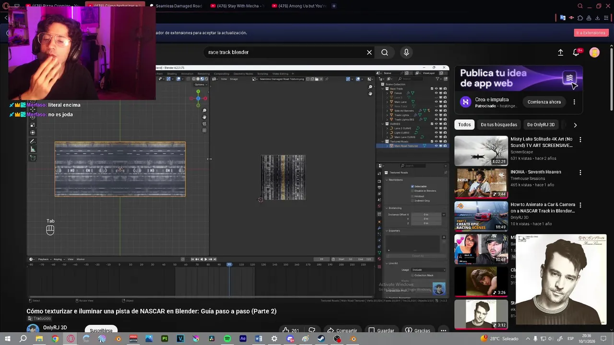The width and height of the screenshot is (614, 345).
Task: Select the De tus búsquedas chip
Action: coord(499,125)
